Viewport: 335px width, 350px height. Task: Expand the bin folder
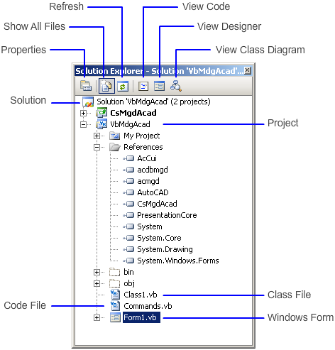pos(97,272)
